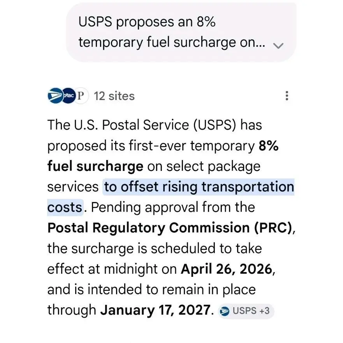The height and width of the screenshot is (343, 343).
Task: Open the three-dot more options menu
Action: (287, 96)
